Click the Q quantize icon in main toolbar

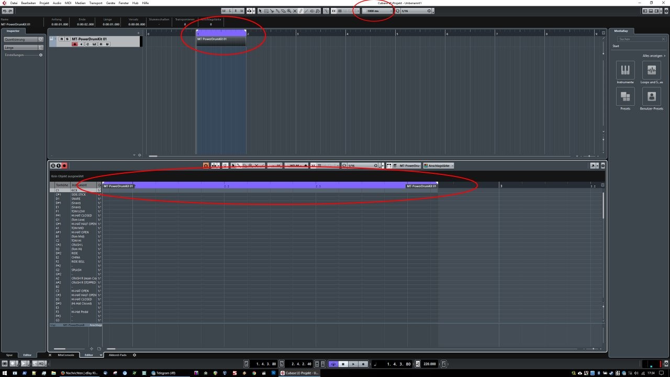(x=398, y=11)
